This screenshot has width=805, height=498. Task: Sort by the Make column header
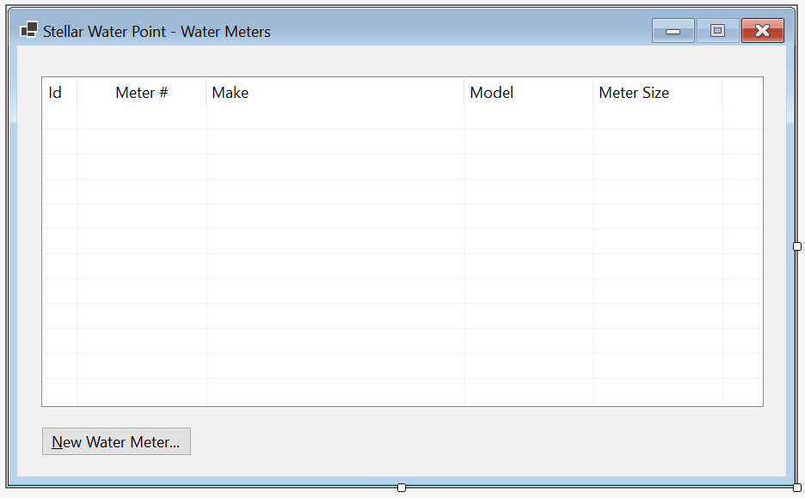tap(335, 92)
